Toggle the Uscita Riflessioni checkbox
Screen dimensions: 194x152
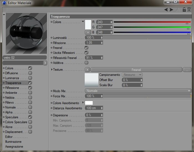click(86, 53)
